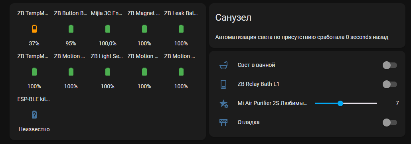This screenshot has height=144, width=411.
Task: Toggle the Свет в ванной switch
Action: pos(390,65)
